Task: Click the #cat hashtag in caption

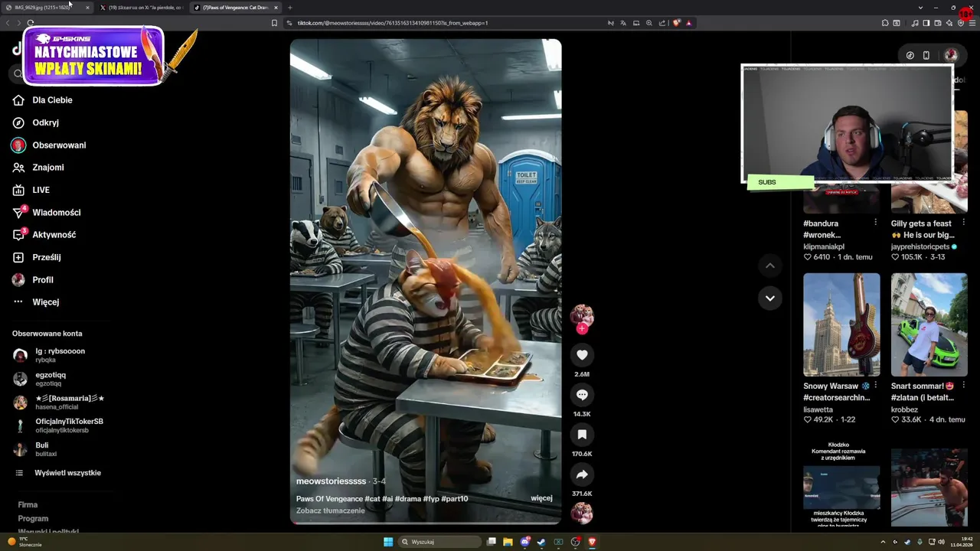Action: (x=373, y=499)
